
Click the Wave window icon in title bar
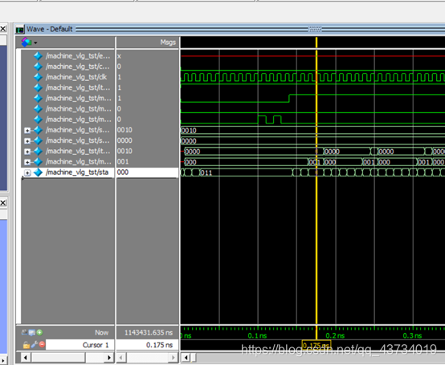20,29
